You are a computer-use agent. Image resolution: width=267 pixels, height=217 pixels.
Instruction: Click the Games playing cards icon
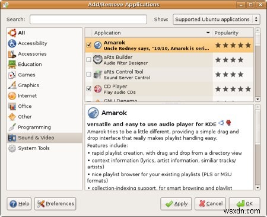tap(12, 75)
